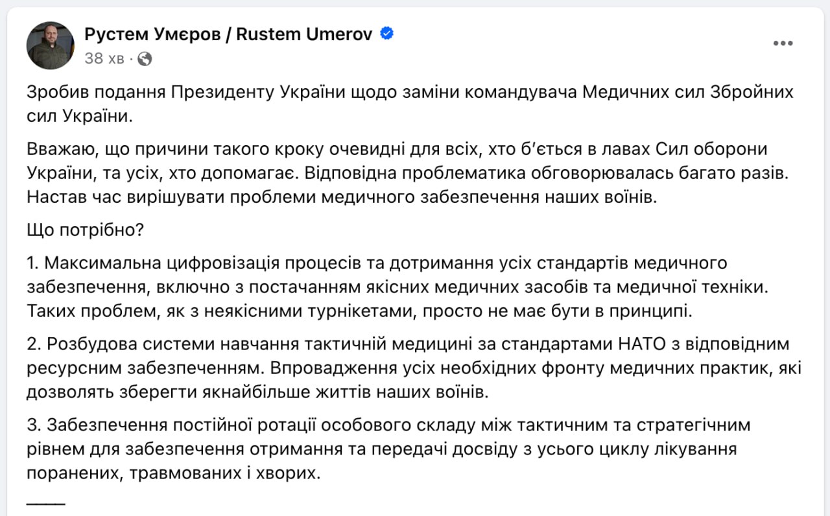Click the '38 хв' post timestamp
The image size is (830, 516).
click(104, 59)
